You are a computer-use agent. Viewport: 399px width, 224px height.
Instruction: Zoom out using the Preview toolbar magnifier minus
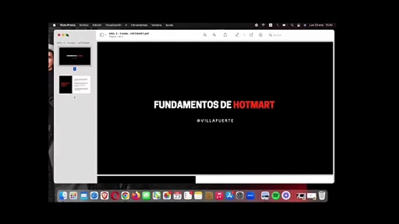(x=205, y=35)
